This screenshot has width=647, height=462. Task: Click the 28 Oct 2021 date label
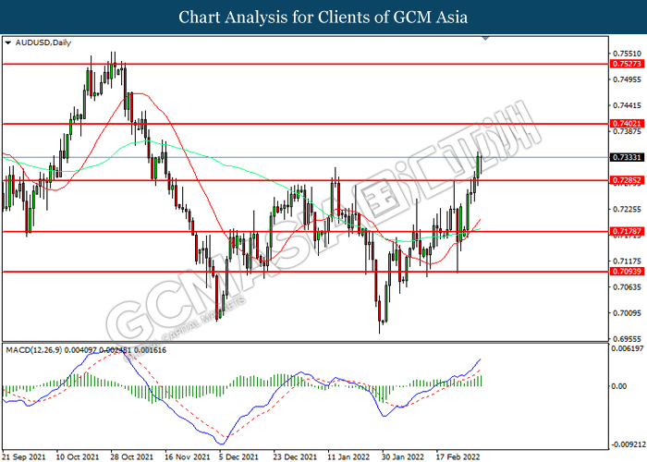click(131, 456)
